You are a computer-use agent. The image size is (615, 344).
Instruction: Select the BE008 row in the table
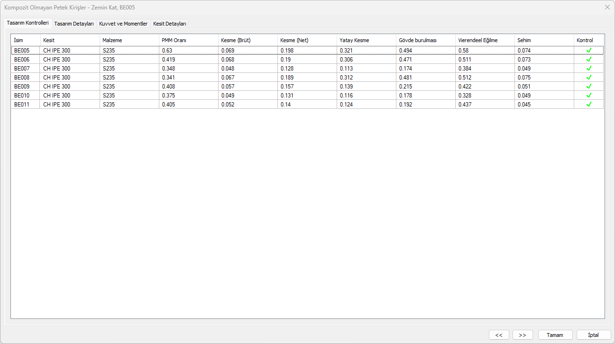pos(22,77)
